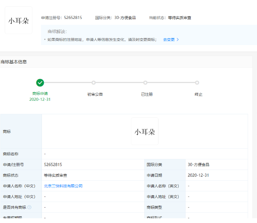Click the 商标状态 row label
The image size is (257, 223).
point(11,175)
